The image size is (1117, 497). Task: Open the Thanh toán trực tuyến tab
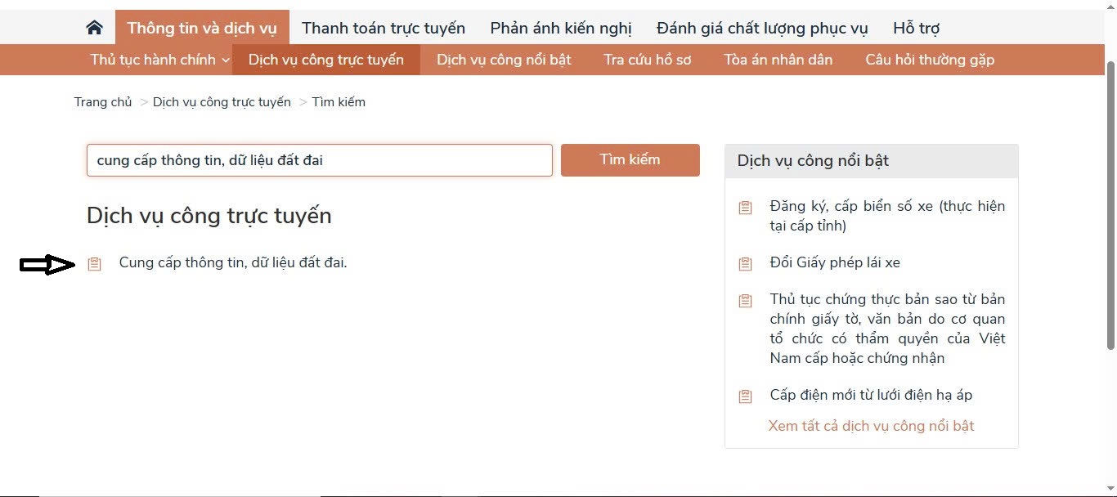pos(384,28)
